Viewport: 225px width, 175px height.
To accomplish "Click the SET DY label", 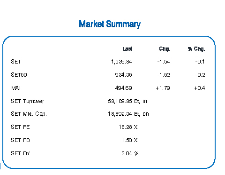I will 21,153.
